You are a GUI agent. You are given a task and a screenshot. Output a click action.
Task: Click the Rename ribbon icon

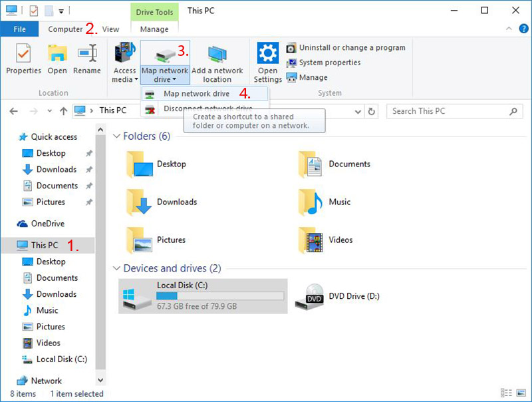coord(87,53)
